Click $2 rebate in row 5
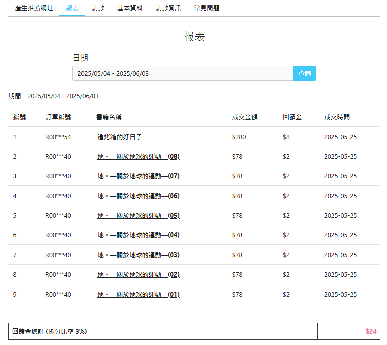The width and height of the screenshot is (387, 345). (x=286, y=216)
